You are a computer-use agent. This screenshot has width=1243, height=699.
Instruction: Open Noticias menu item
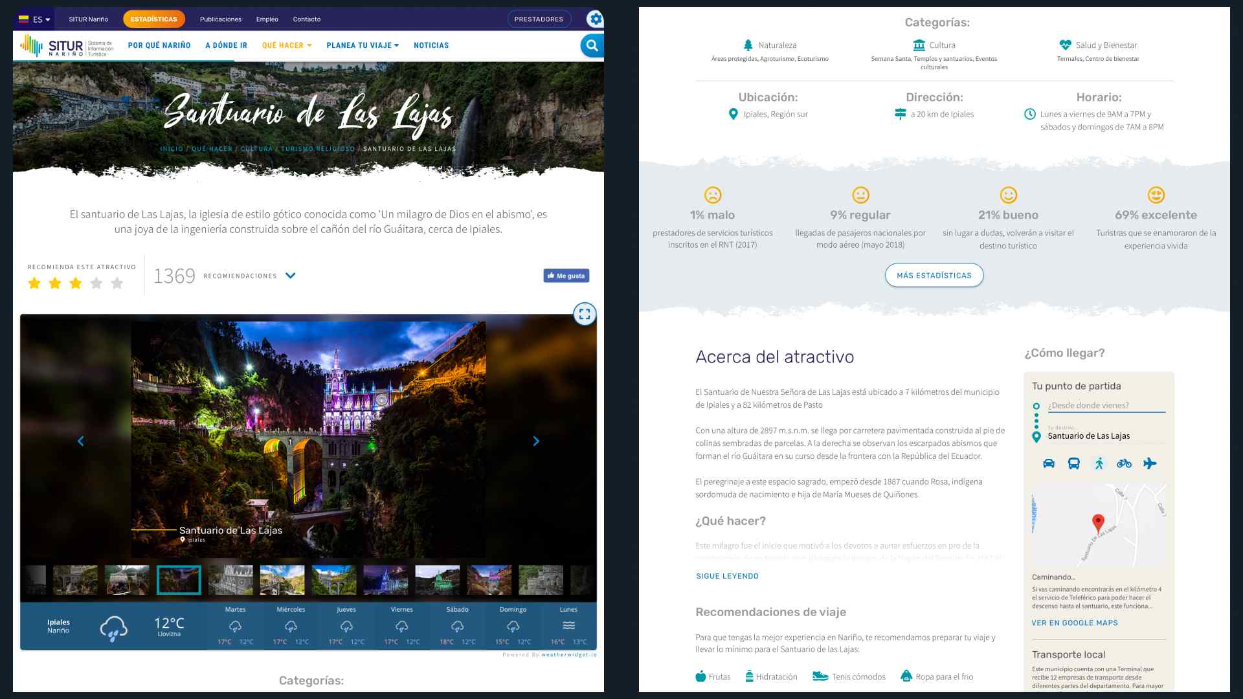point(431,45)
